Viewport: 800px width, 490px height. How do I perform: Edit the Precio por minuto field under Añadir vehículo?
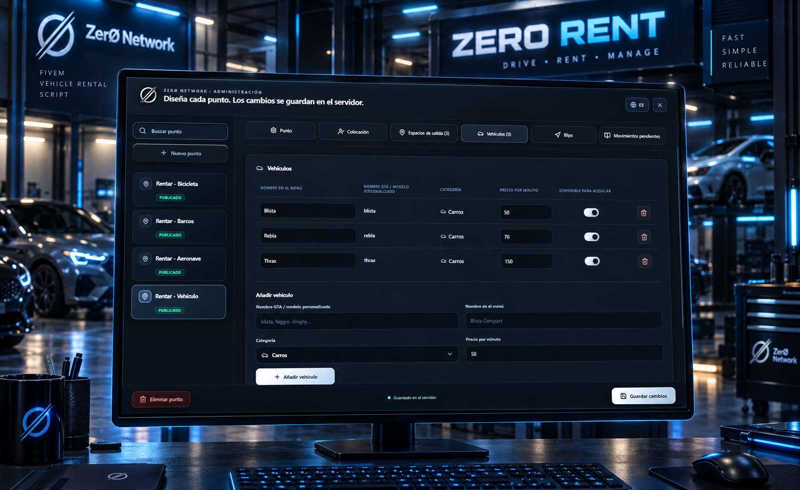point(564,354)
